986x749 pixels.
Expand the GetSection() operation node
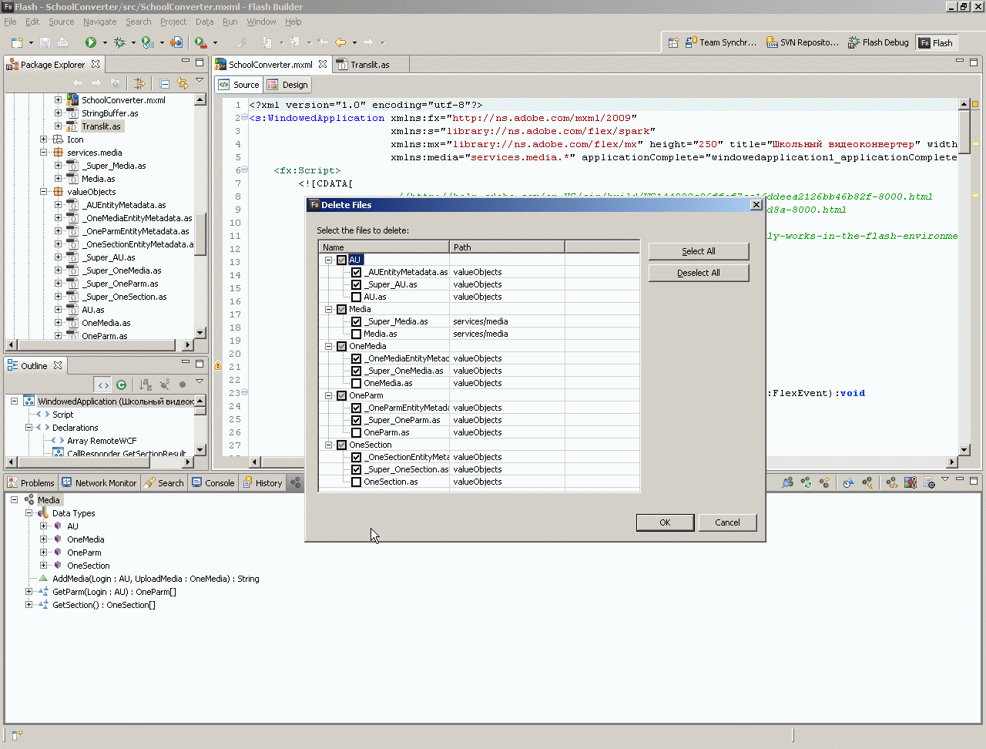coord(29,605)
